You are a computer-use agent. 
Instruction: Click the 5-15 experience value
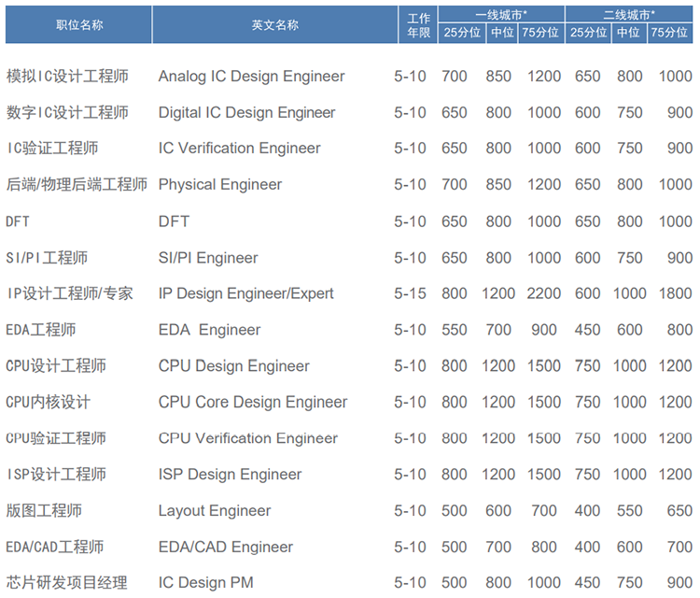pyautogui.click(x=410, y=293)
